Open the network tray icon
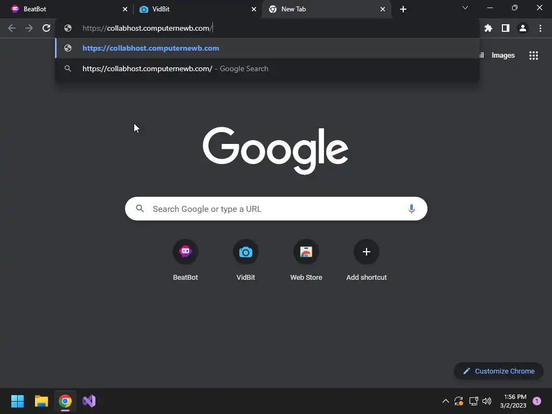The height and width of the screenshot is (414, 552). pos(473,401)
